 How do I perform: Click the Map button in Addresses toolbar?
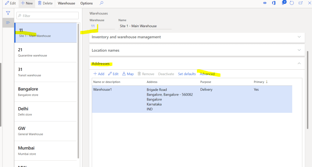pyautogui.click(x=128, y=74)
